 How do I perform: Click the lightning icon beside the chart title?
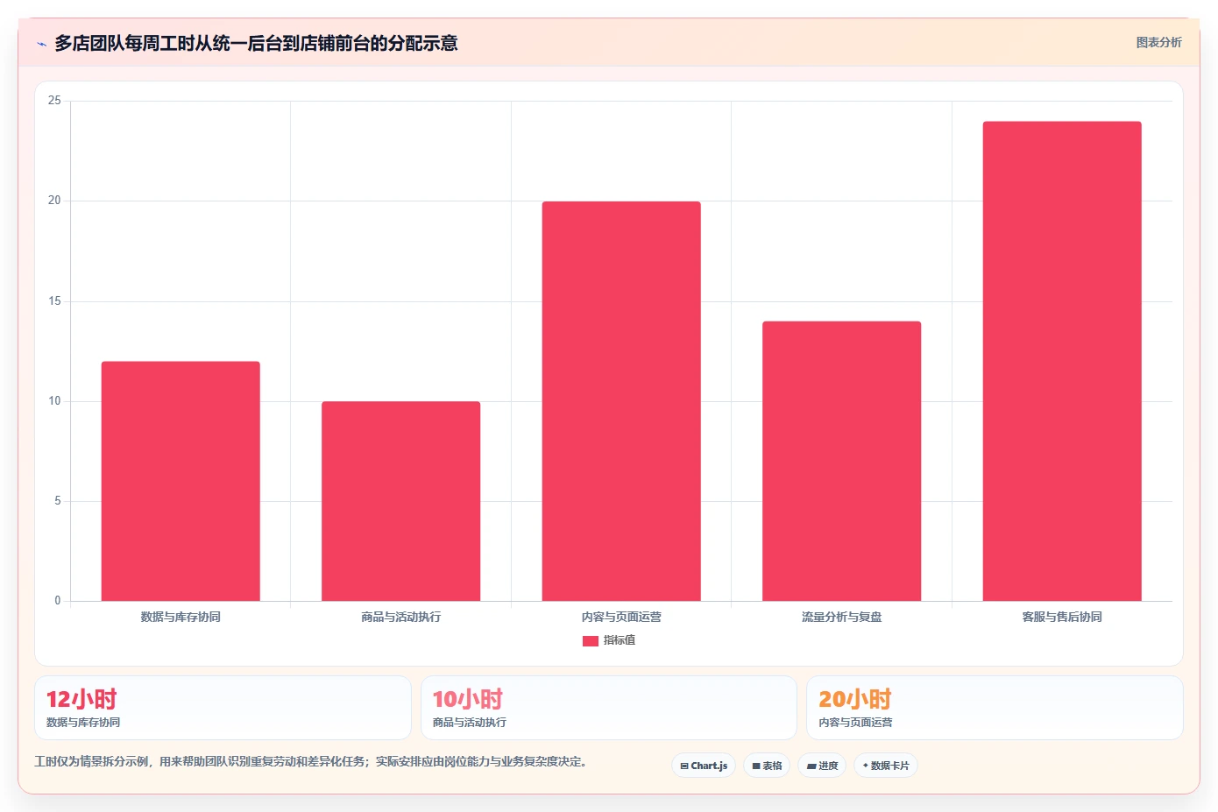click(41, 44)
